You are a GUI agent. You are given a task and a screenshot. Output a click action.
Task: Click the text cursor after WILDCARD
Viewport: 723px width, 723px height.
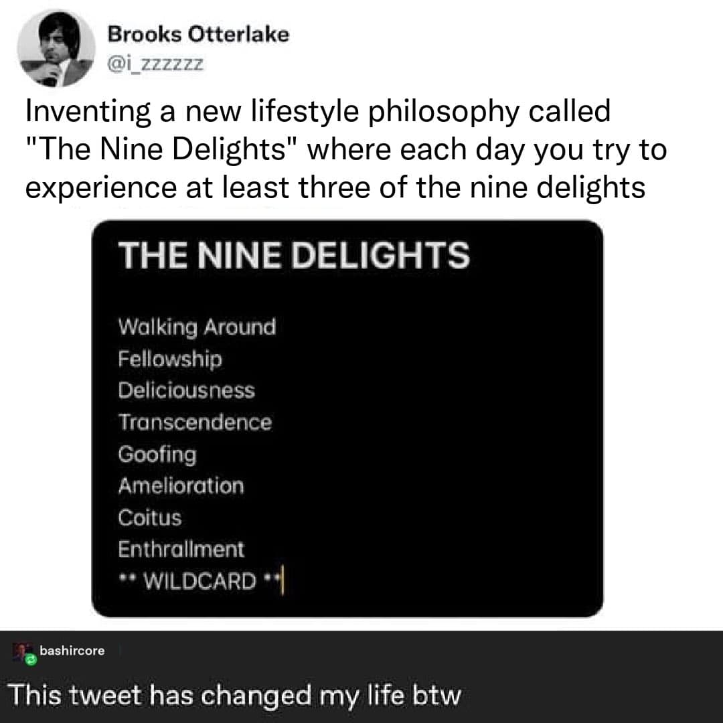283,581
